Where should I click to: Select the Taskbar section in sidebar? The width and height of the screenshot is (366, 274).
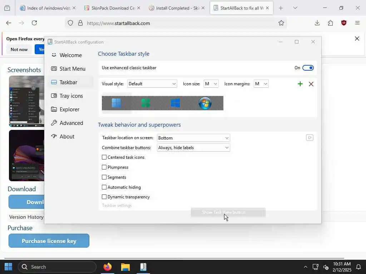click(70, 82)
